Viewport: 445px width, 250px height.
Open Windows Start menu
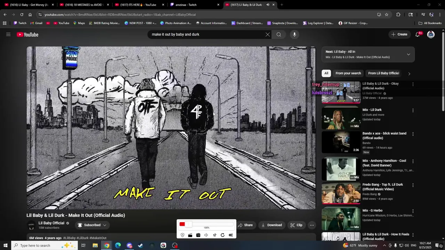tap(5, 245)
